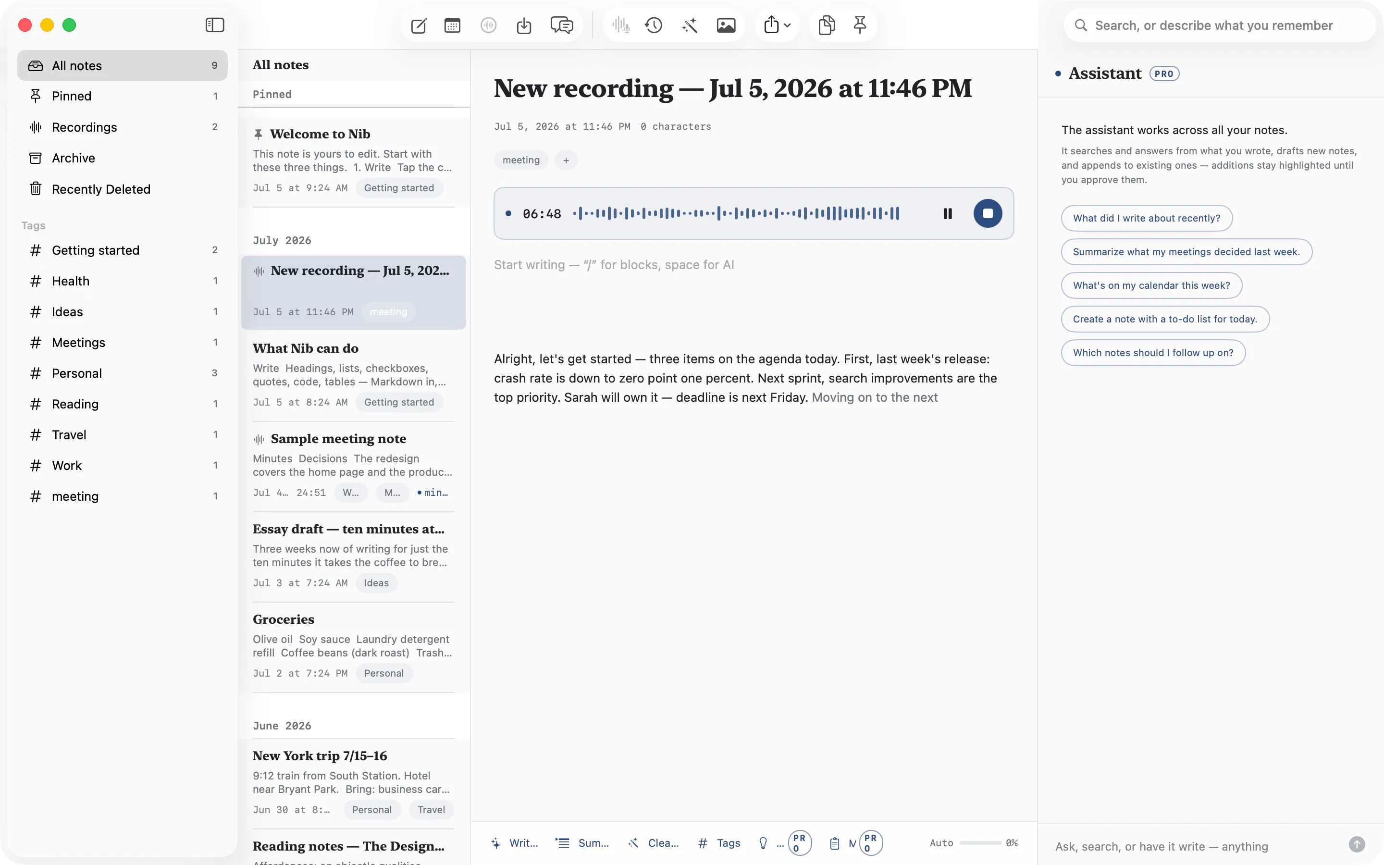The height and width of the screenshot is (865, 1384).
Task: Select Recordings in the sidebar
Action: click(123, 127)
